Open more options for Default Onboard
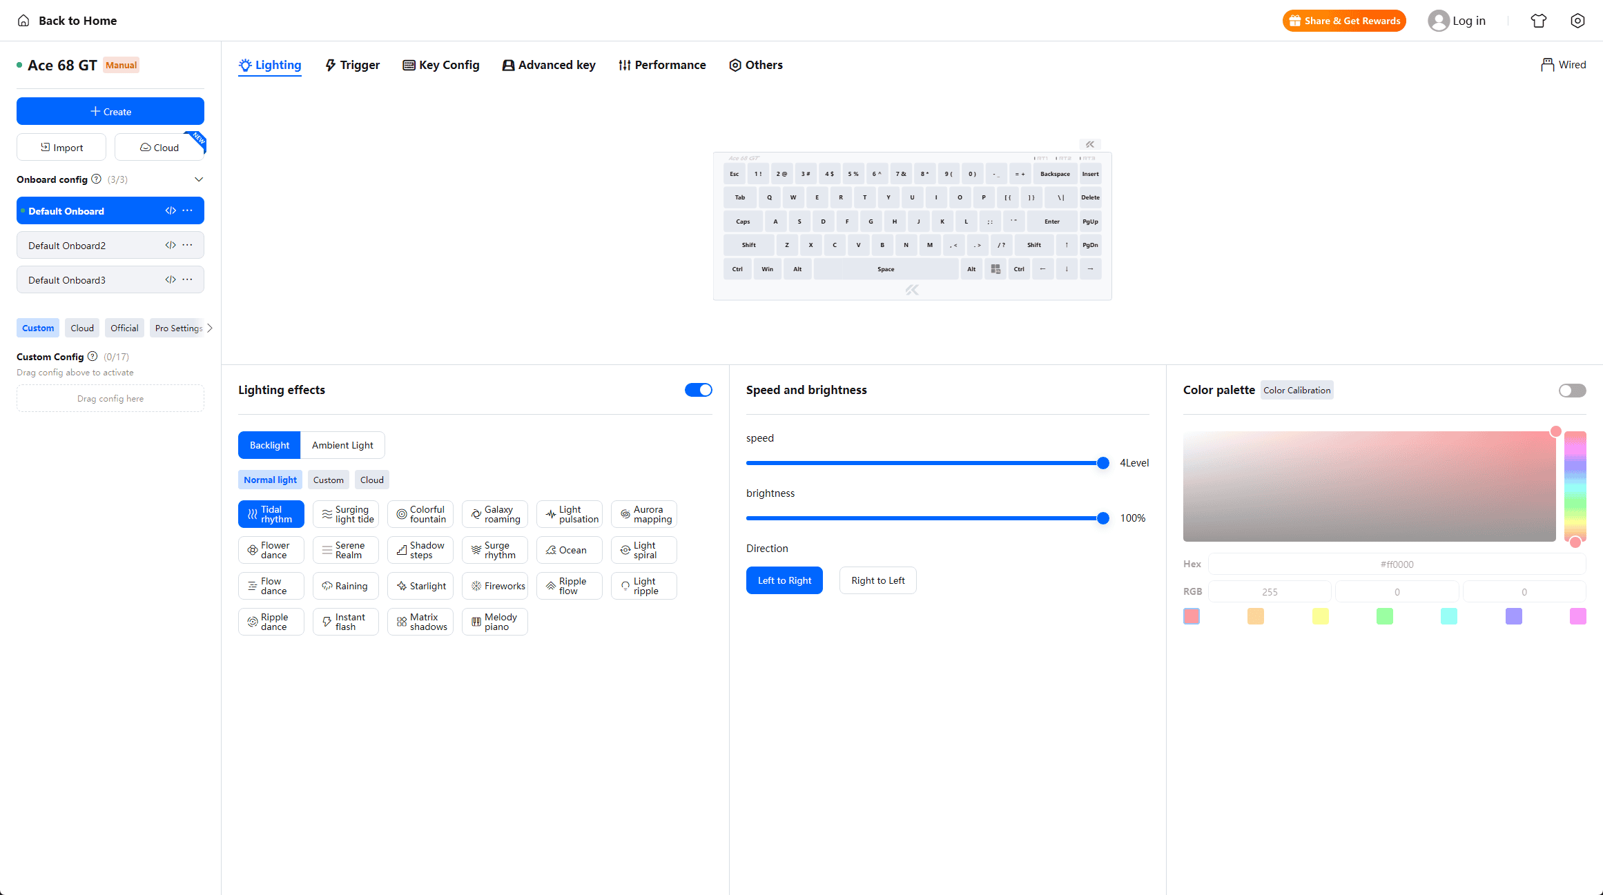The image size is (1603, 895). 187,210
